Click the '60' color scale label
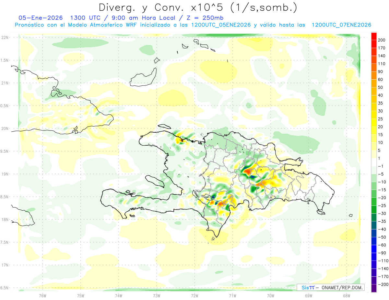This screenshot has height=300, width=389. (x=381, y=80)
